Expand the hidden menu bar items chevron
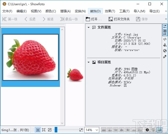This screenshot has height=134, width=168. coord(166,11)
